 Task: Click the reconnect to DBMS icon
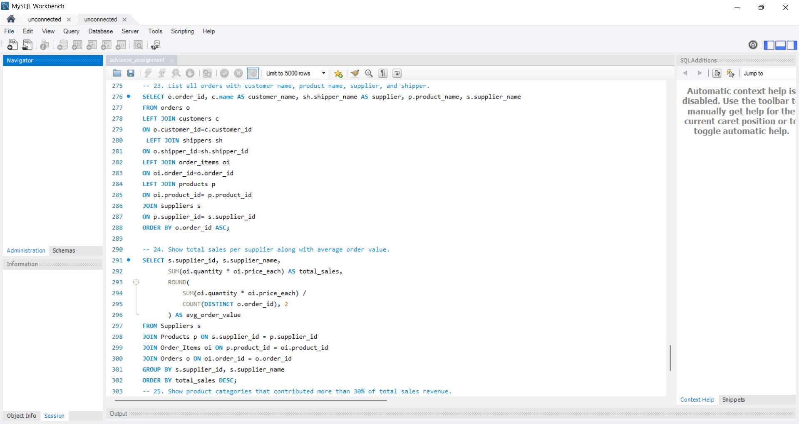(156, 45)
